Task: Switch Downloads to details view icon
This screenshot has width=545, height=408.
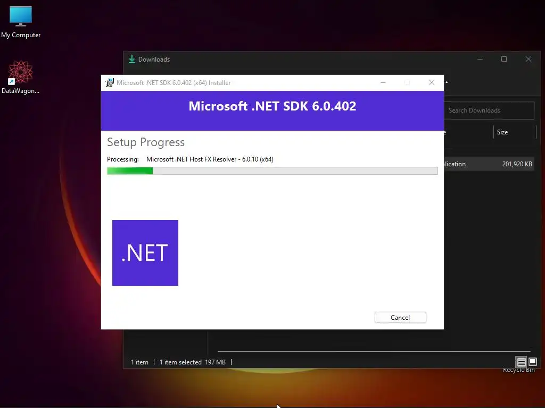Action: tap(522, 362)
